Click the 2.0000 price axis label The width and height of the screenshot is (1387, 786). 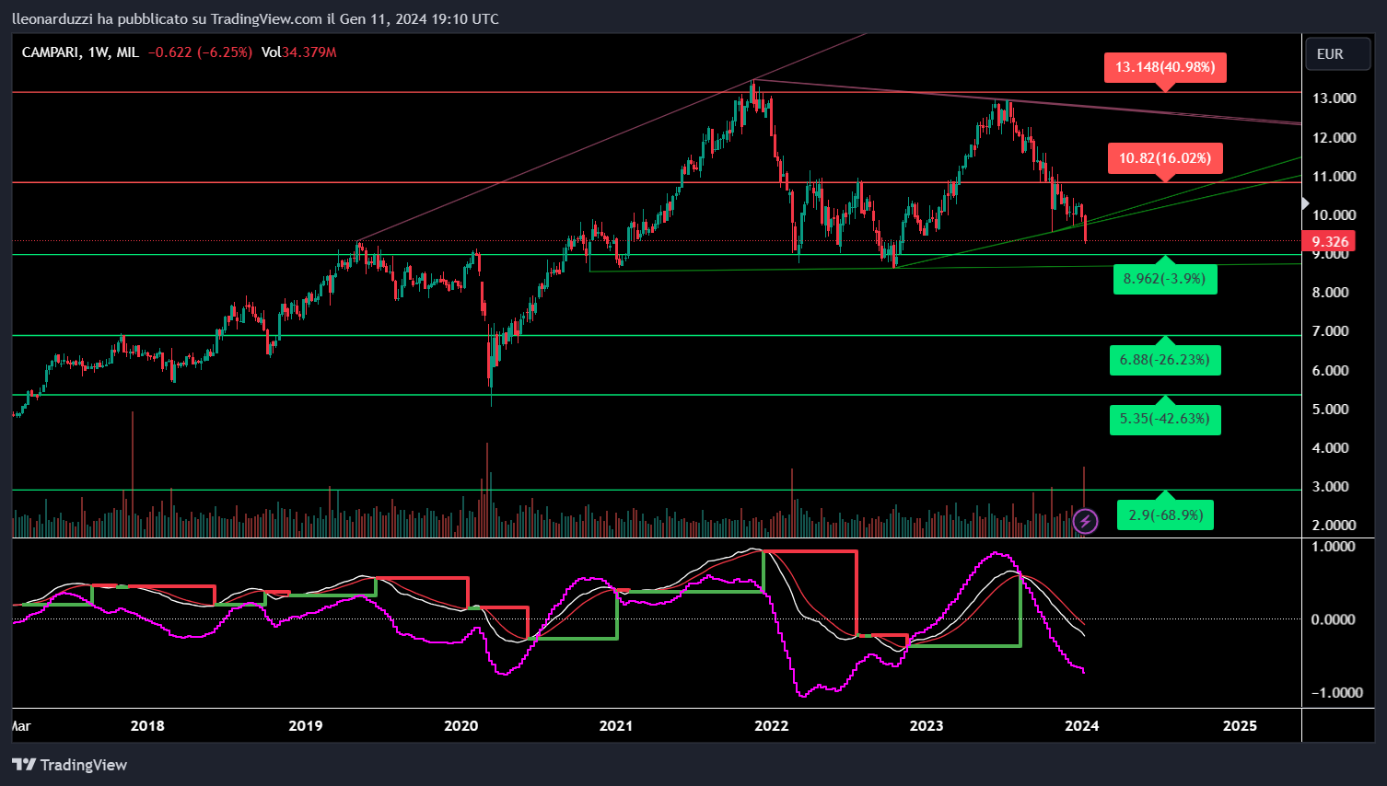[1334, 526]
